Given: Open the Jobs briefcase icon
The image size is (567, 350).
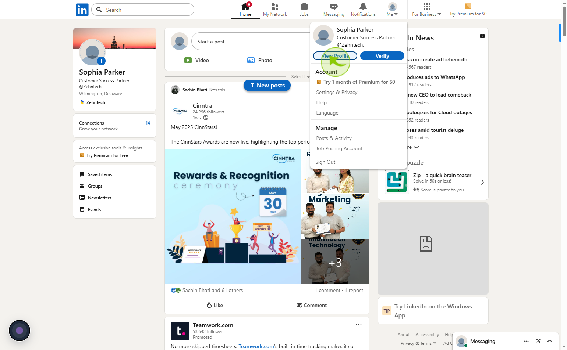Looking at the screenshot, I should (304, 6).
